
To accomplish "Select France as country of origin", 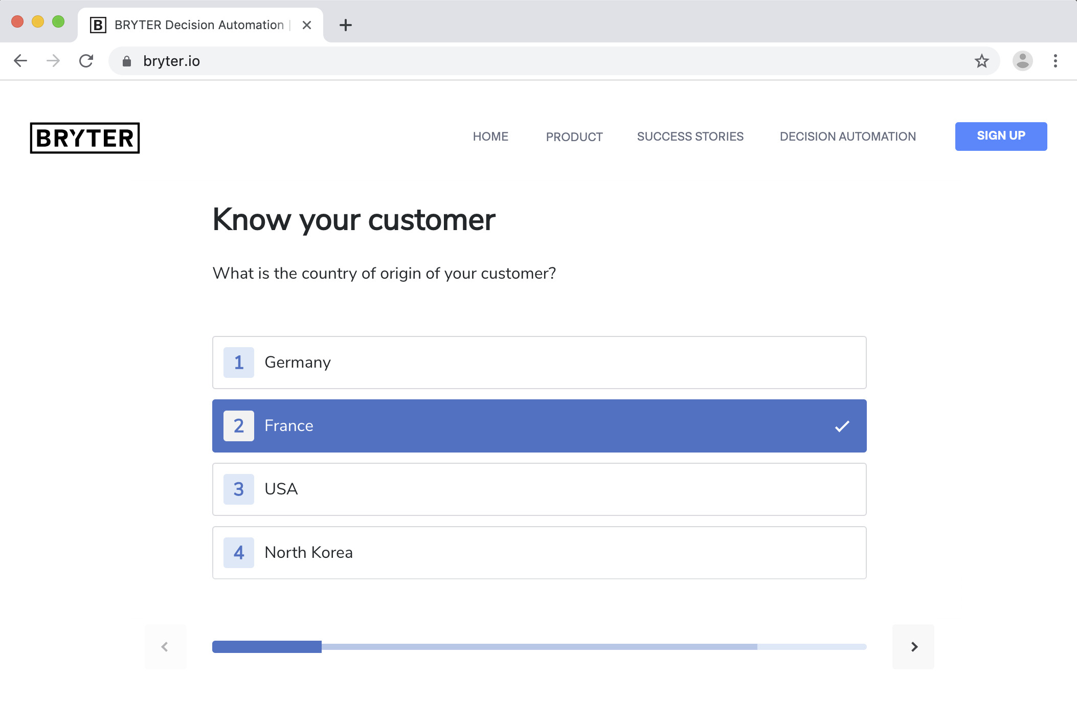I will point(540,426).
